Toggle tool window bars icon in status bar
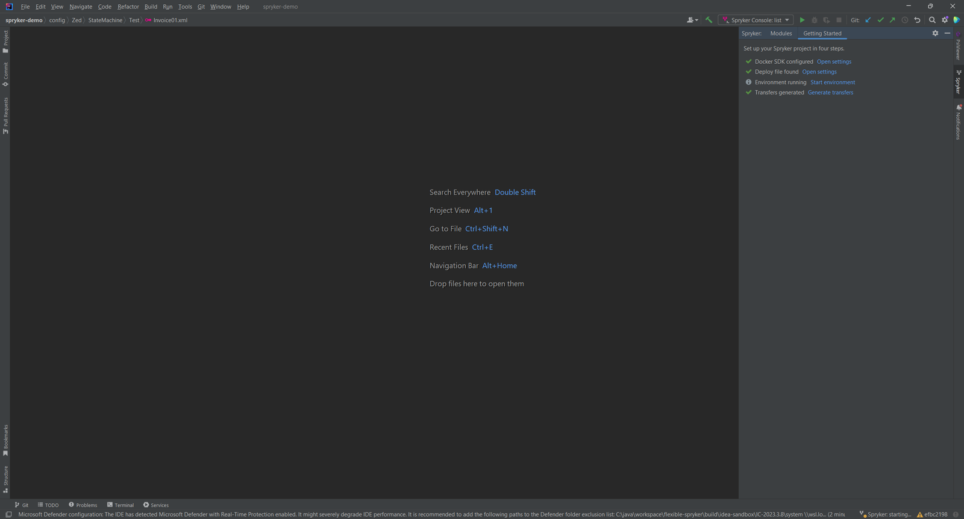The width and height of the screenshot is (964, 519). tap(8, 514)
